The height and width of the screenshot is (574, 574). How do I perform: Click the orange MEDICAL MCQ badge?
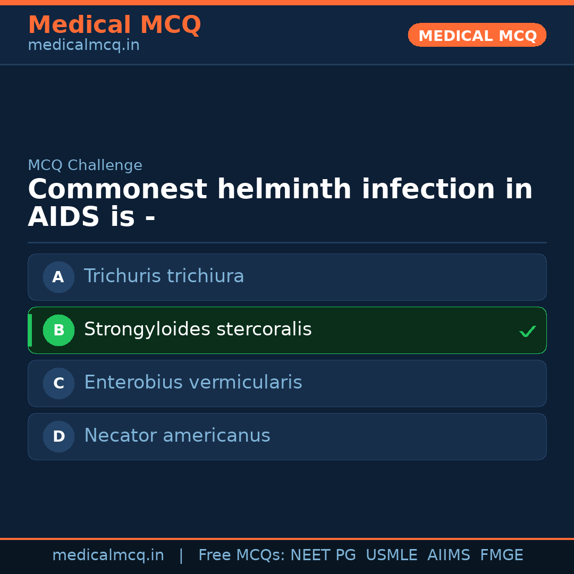(x=477, y=35)
